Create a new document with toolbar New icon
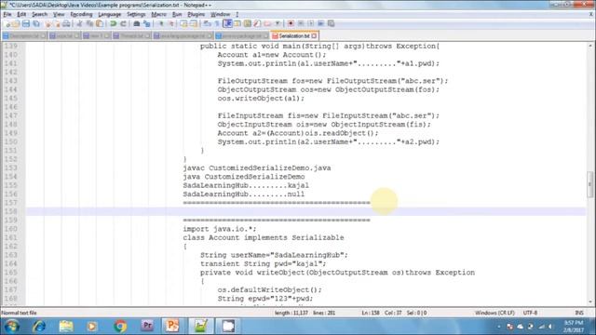 click(7, 24)
